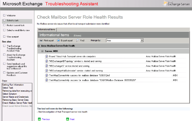The width and height of the screenshot is (192, 121).
Task: Click the Exchange Server logo
Action: tap(176, 4)
